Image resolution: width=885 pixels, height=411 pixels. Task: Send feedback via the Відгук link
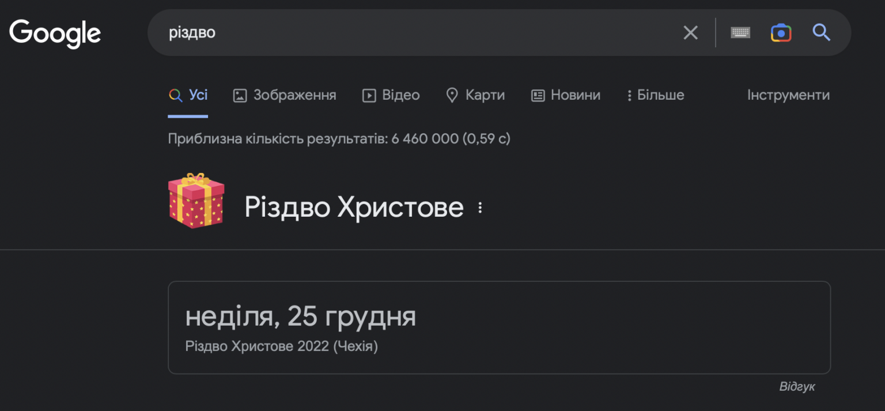(797, 386)
